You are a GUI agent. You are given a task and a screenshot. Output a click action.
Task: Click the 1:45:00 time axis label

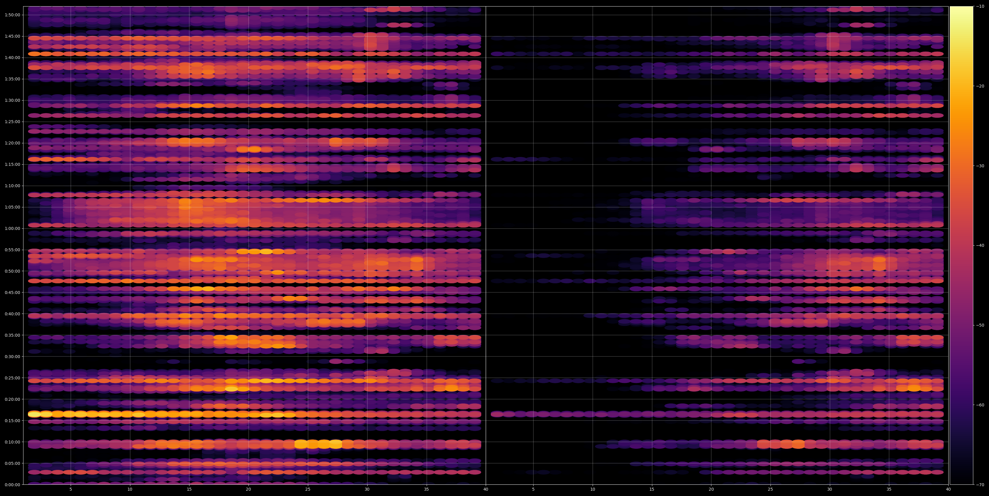click(x=12, y=36)
